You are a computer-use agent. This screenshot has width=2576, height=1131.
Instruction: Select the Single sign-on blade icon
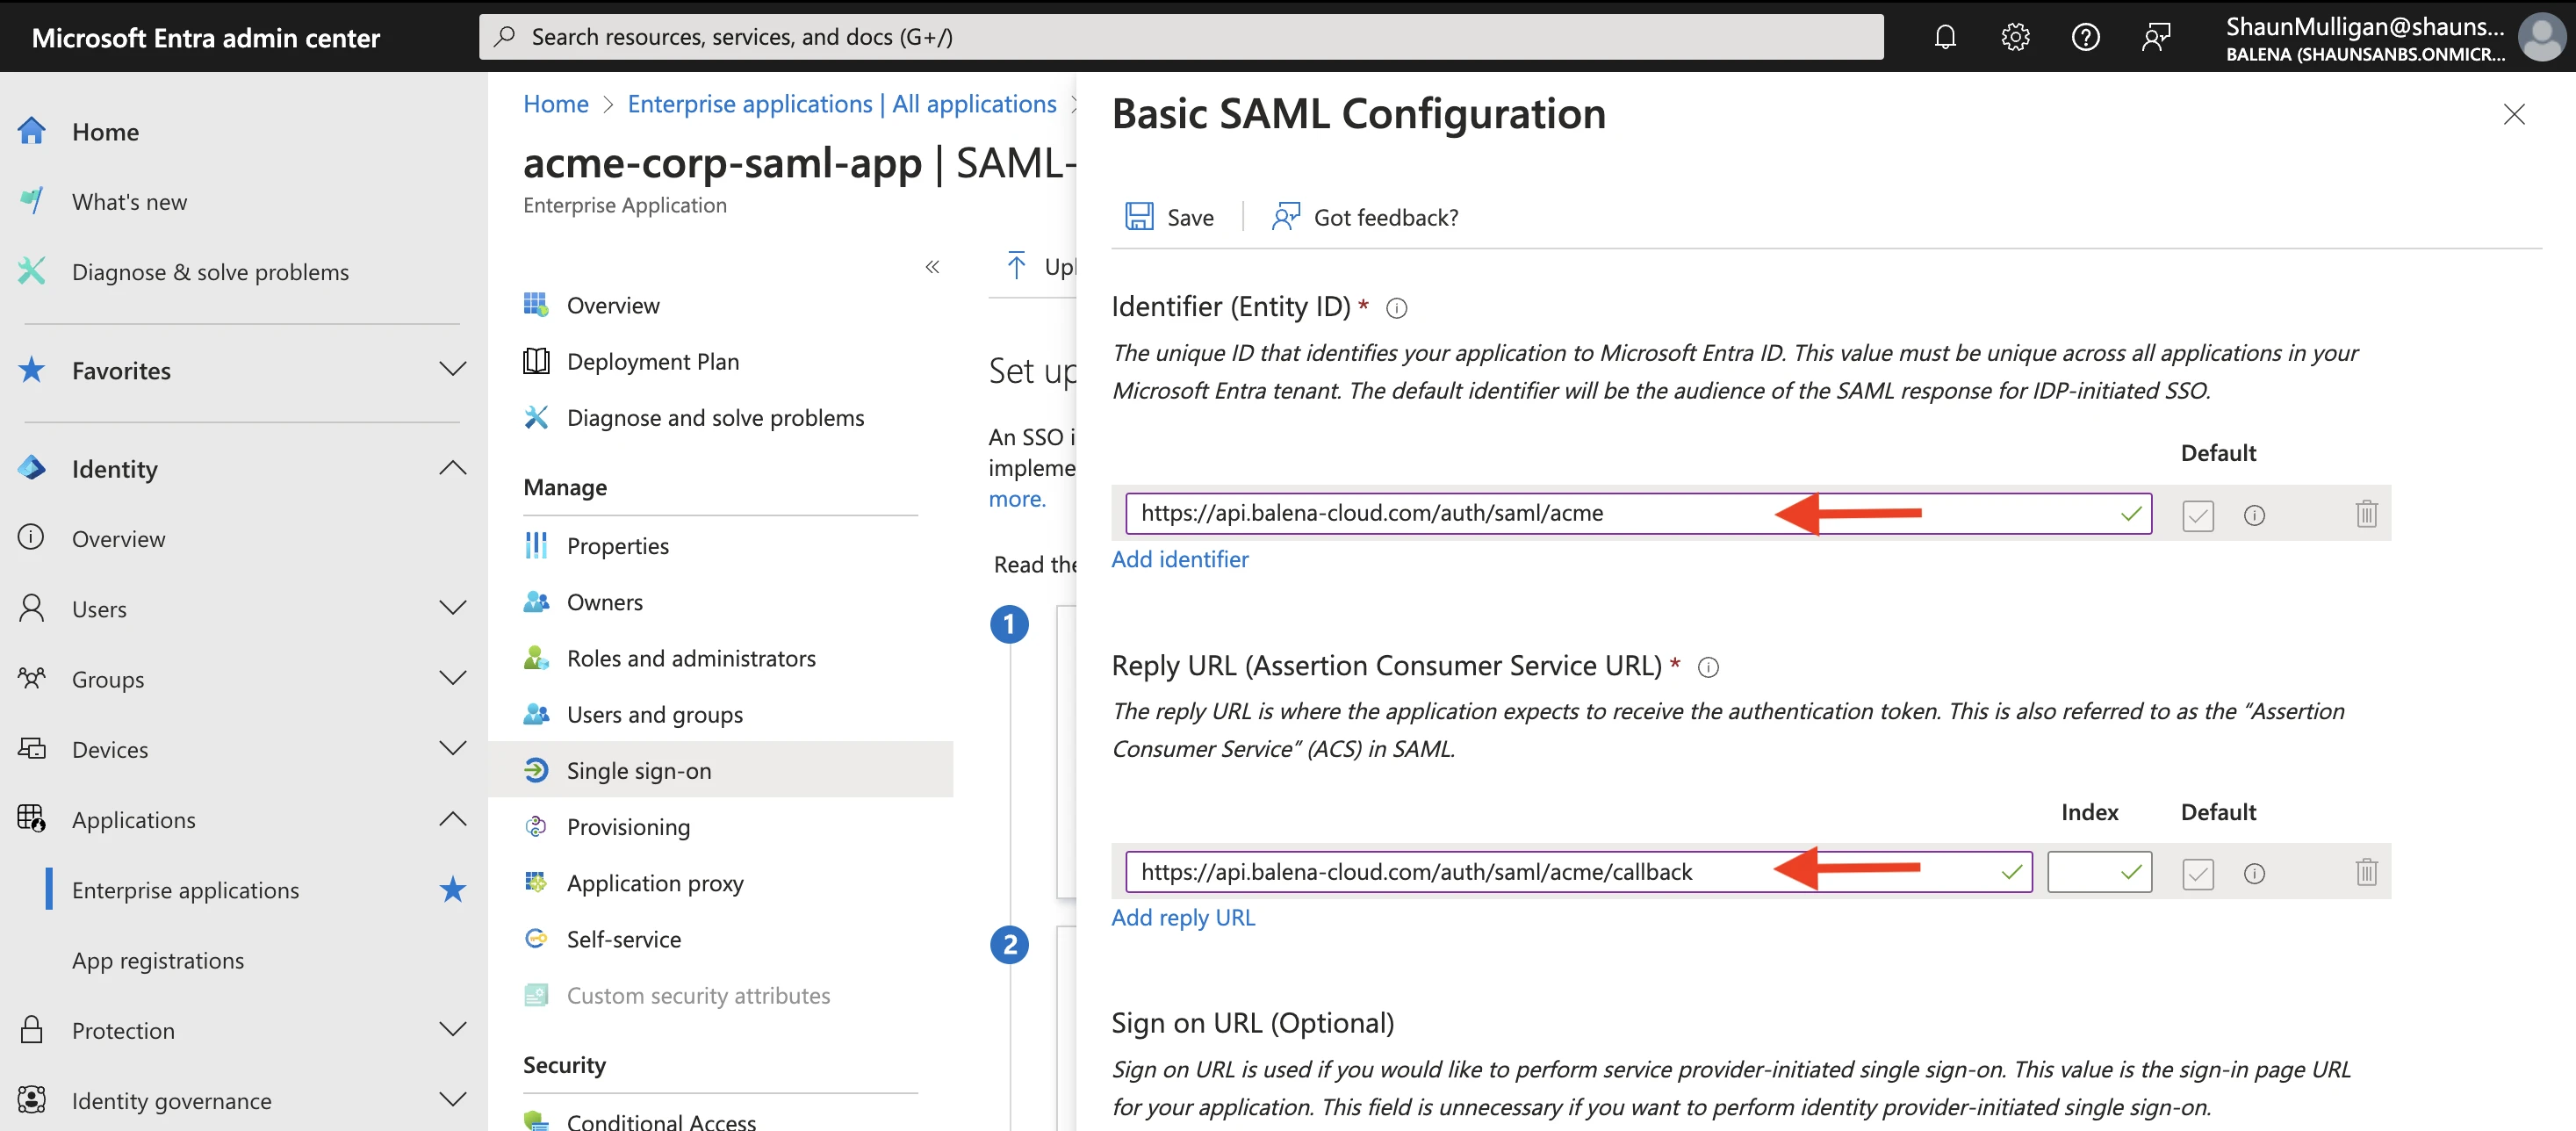(x=537, y=770)
